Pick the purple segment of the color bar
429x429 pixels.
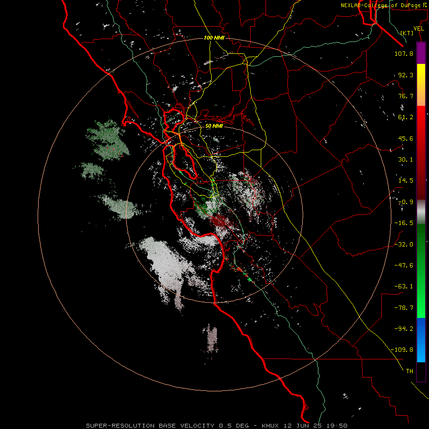[x=421, y=53]
